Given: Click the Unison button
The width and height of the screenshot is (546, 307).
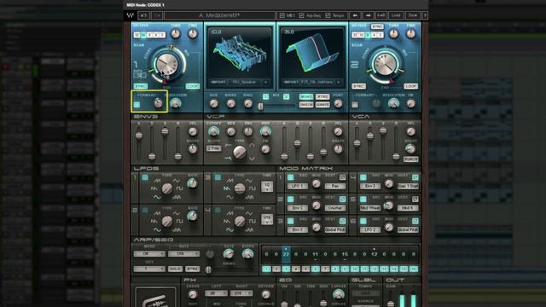Looking at the screenshot, I should point(306,104).
